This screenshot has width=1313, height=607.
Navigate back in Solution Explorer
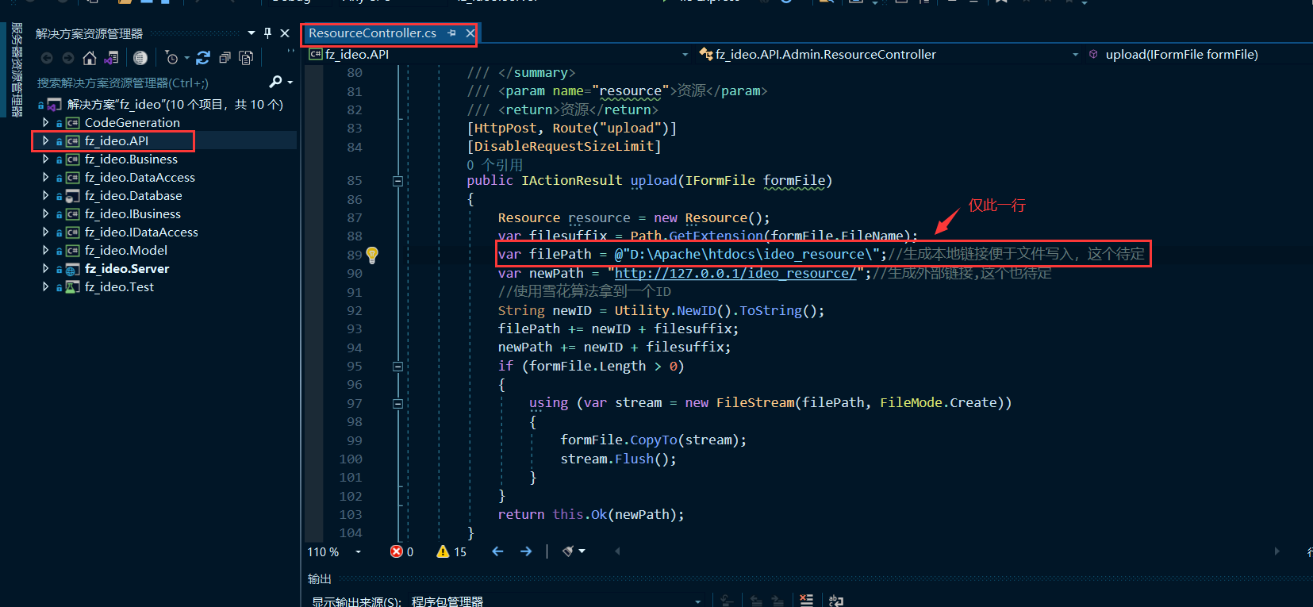click(47, 58)
